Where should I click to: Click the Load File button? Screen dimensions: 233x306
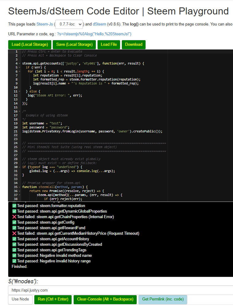click(109, 45)
